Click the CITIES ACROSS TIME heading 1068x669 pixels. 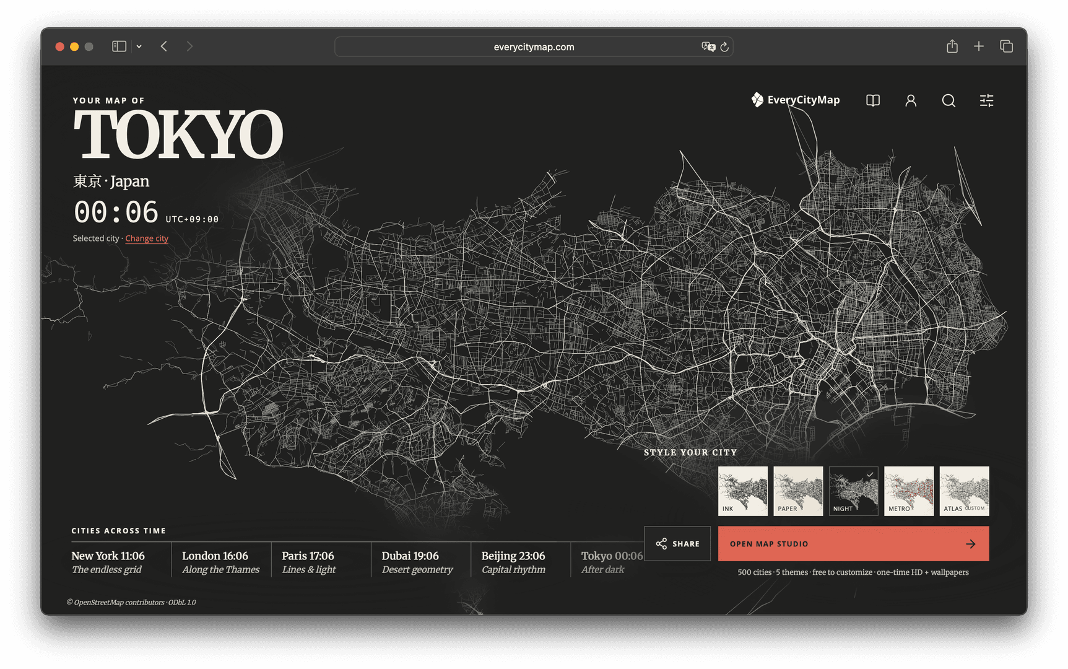(118, 531)
